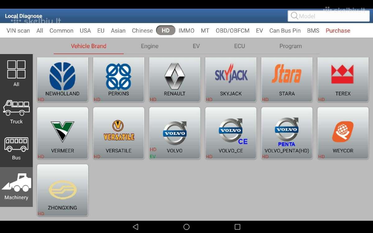Open the NEWHOLLAND brand tile
The height and width of the screenshot is (233, 373).
[62, 80]
